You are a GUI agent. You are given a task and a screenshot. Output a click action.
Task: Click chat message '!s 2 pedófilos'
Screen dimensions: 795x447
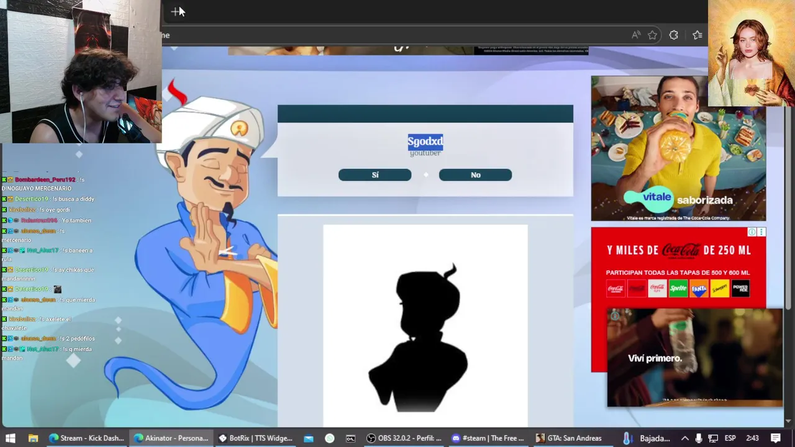(x=77, y=338)
